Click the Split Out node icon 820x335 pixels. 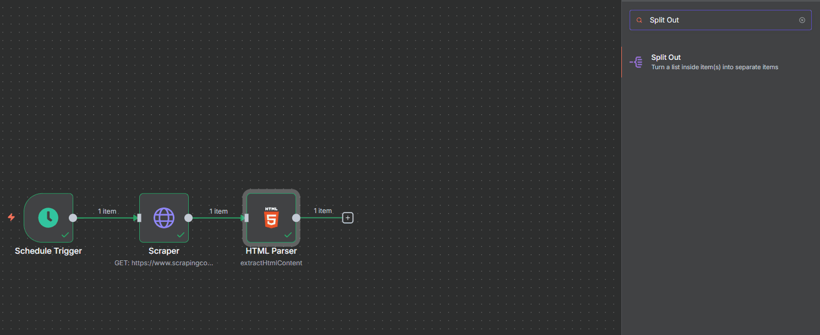tap(636, 62)
